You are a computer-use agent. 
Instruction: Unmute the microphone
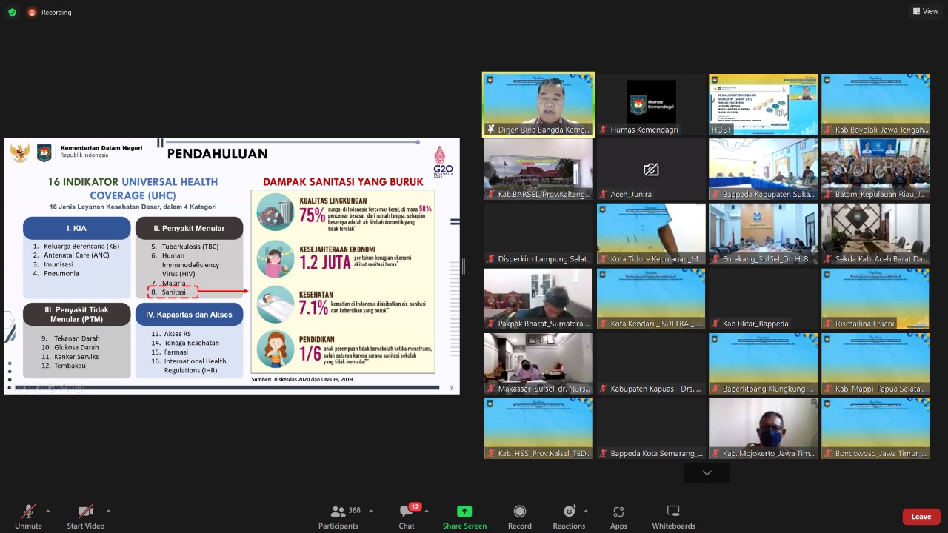click(x=28, y=516)
